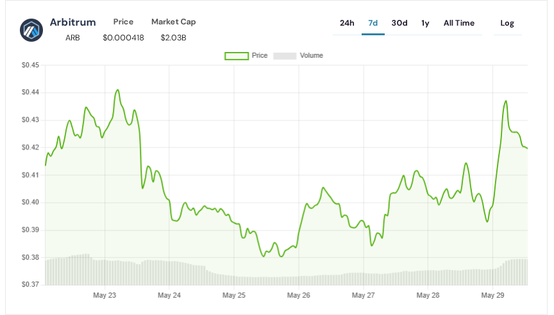This screenshot has height=315, width=554.
Task: Click the May 26 x-axis label
Action: pyautogui.click(x=299, y=295)
